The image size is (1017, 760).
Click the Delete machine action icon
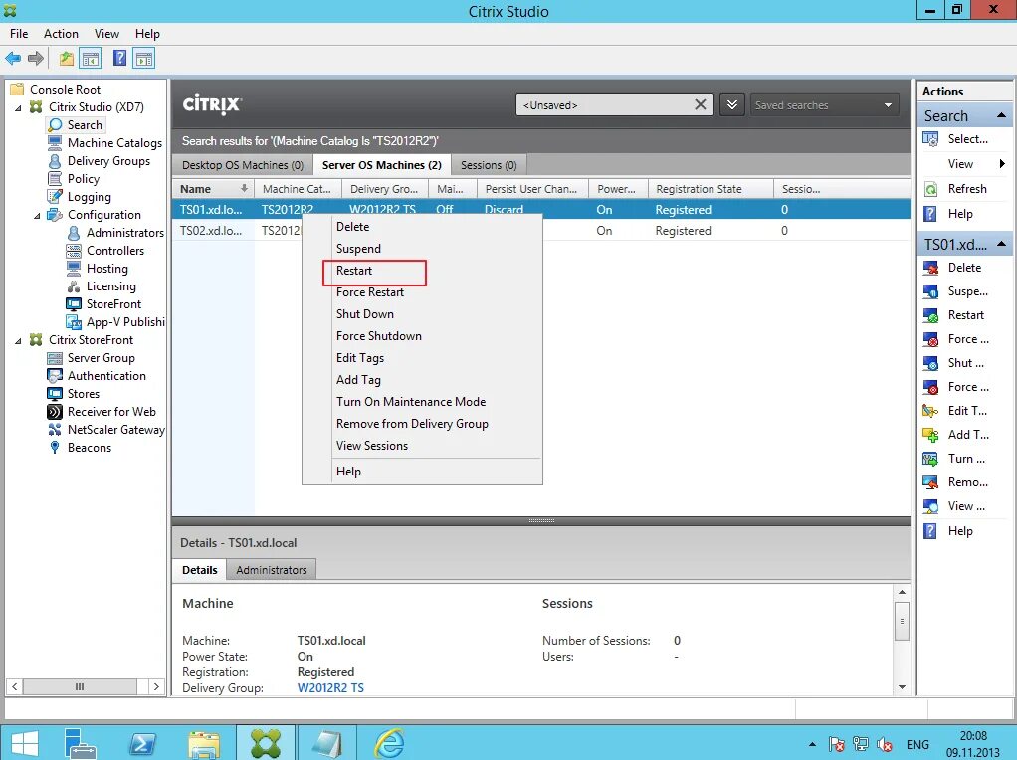(x=933, y=267)
